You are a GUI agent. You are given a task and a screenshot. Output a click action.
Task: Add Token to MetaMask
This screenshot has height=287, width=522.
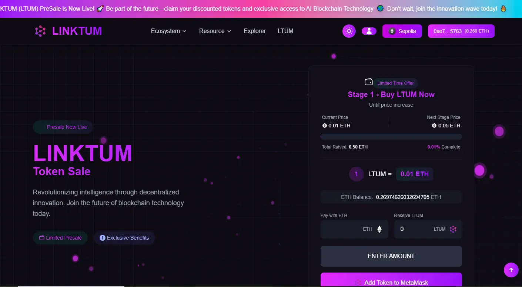click(391, 280)
